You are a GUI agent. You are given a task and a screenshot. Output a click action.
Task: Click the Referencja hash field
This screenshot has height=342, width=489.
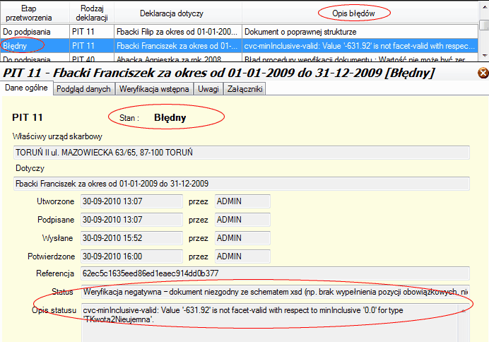tap(274, 273)
